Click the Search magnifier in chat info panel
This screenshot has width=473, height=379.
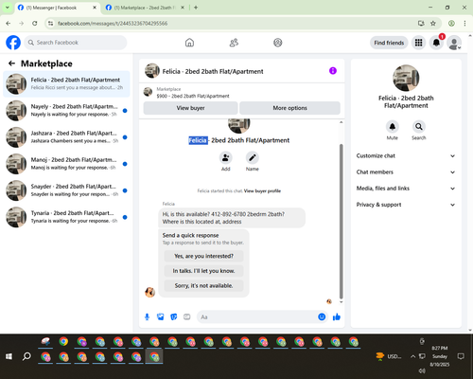tap(419, 127)
